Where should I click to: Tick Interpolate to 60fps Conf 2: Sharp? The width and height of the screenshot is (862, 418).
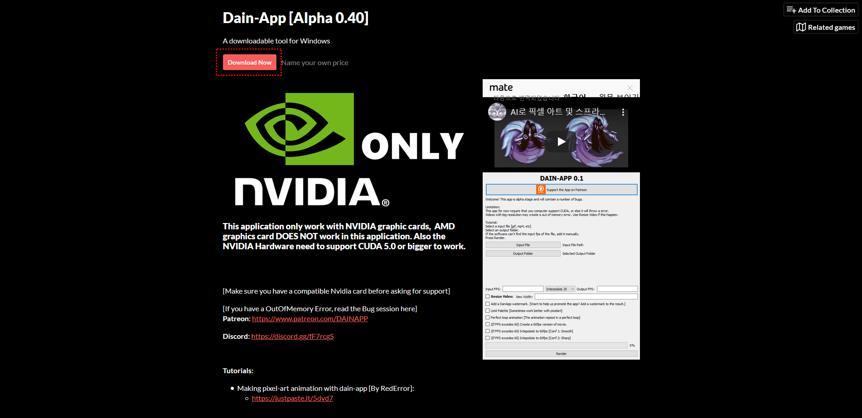pos(488,338)
